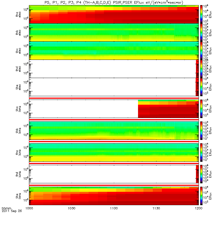Click the color bar beside thb elec panel
This screenshot has width=213, height=227.
click(x=201, y=32)
